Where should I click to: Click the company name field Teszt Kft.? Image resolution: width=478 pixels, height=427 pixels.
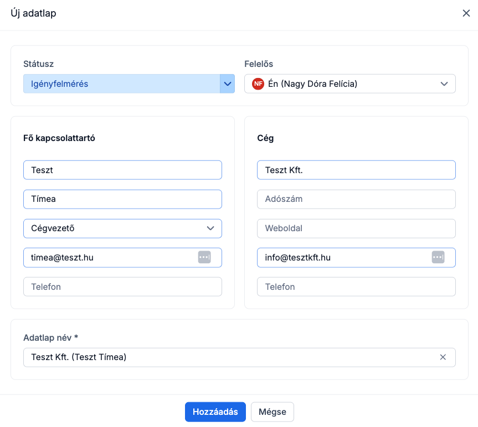(356, 170)
